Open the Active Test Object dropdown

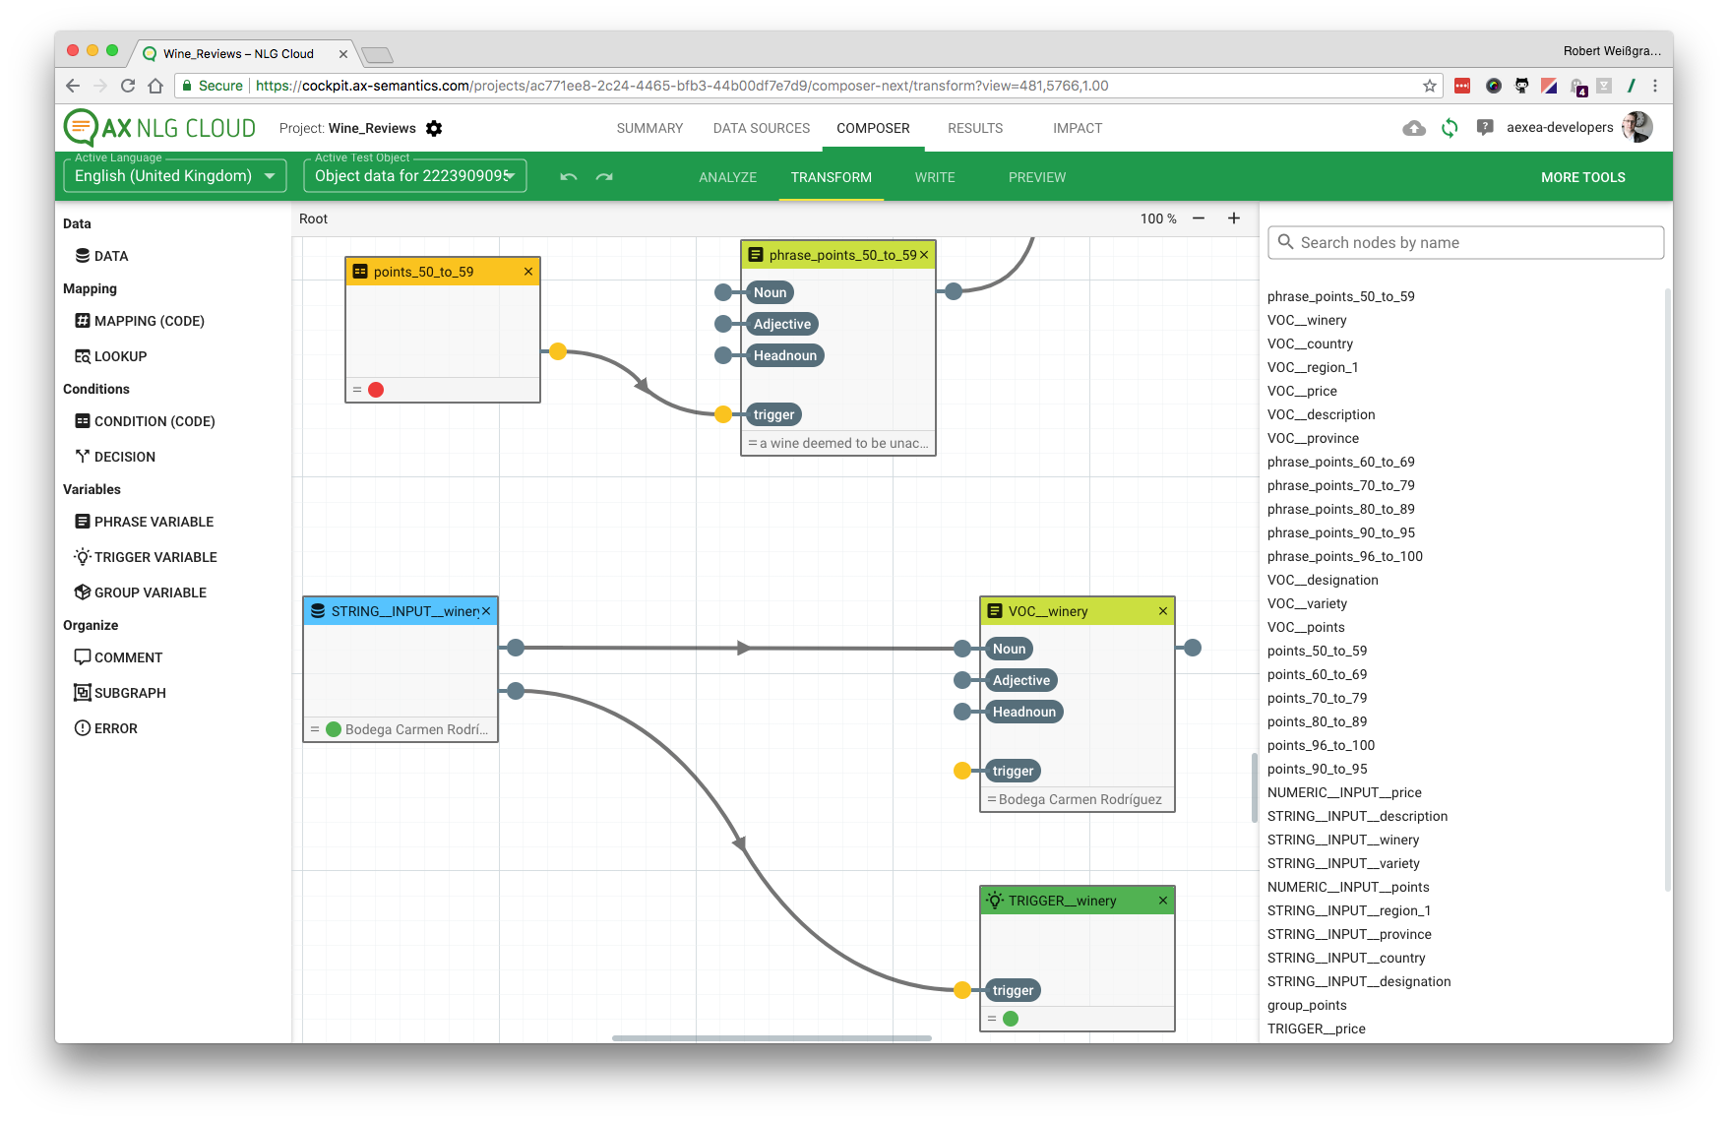pos(415,176)
